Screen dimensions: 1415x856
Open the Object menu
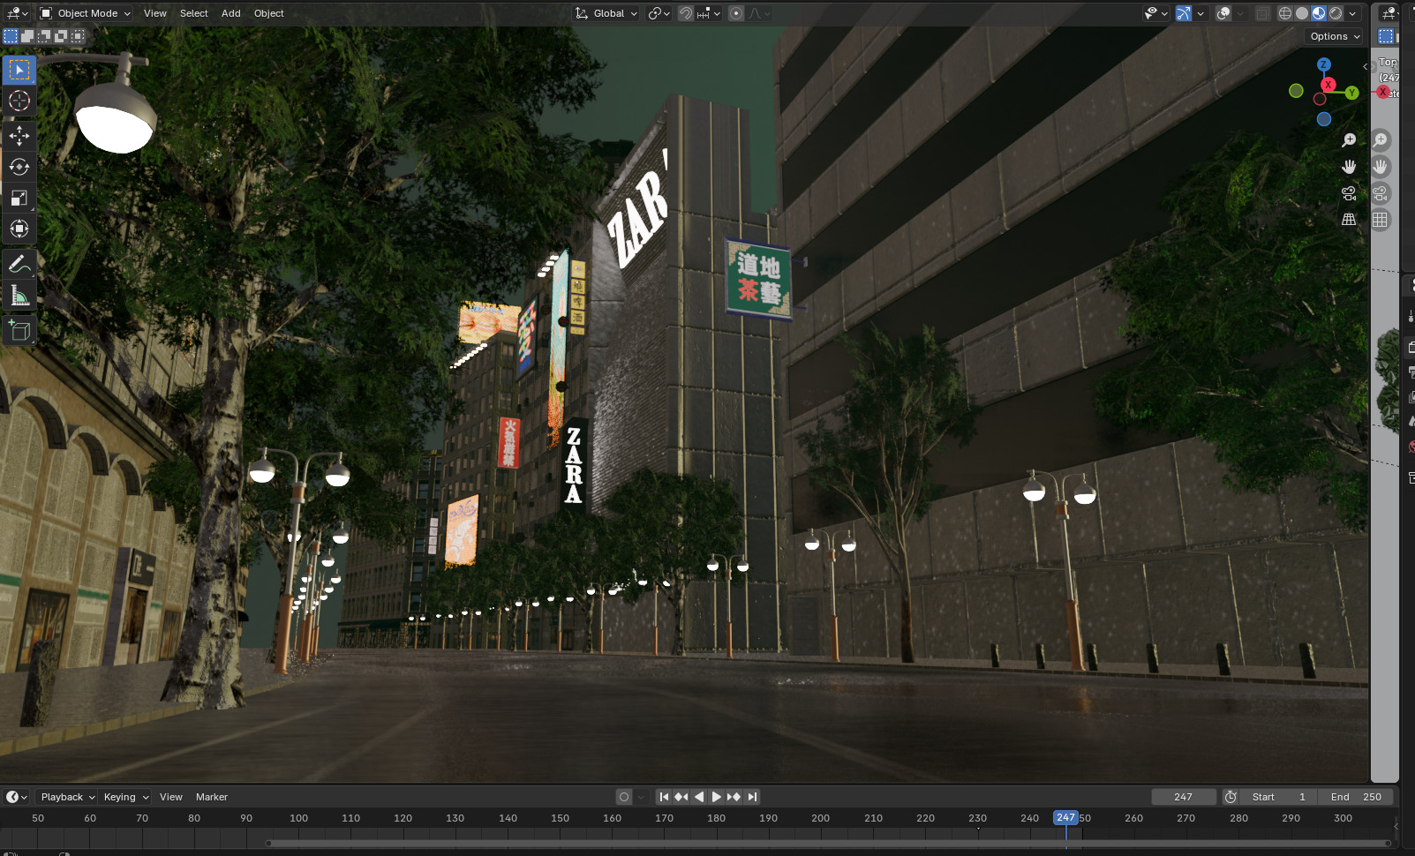pyautogui.click(x=269, y=13)
